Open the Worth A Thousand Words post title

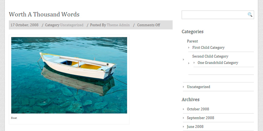[44, 14]
